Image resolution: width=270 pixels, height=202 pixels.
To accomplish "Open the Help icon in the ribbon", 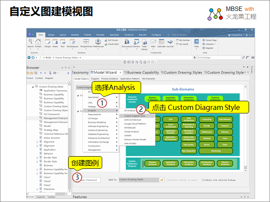I will (x=196, y=42).
